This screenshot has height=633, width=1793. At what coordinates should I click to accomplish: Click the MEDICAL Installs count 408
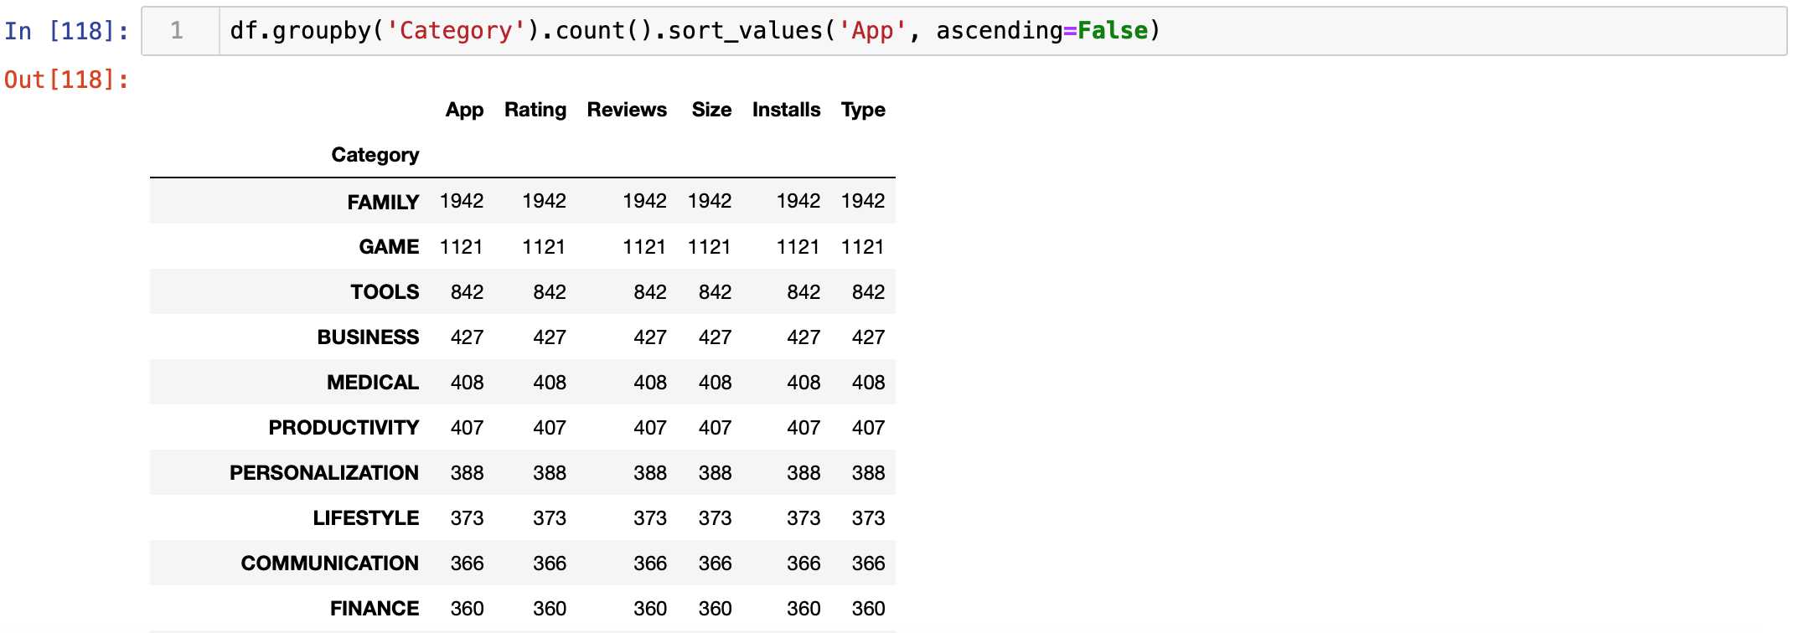[x=803, y=383]
